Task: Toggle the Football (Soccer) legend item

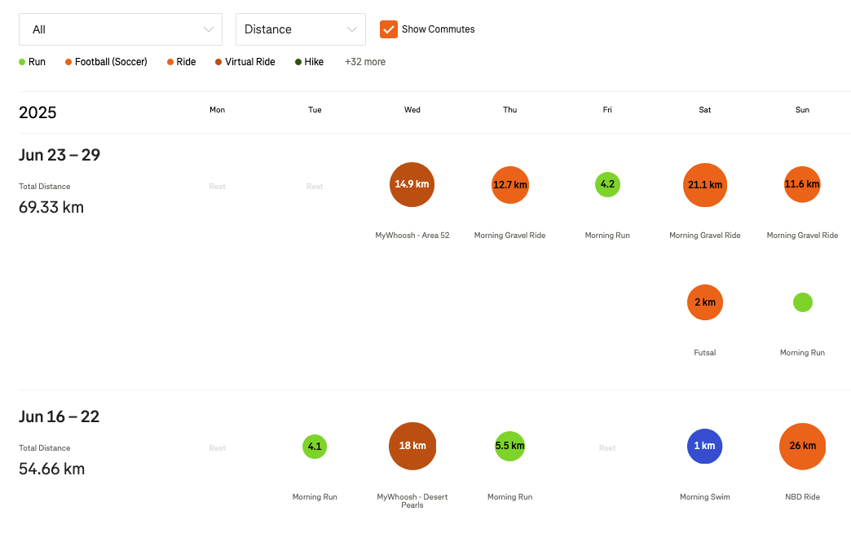Action: (x=106, y=62)
